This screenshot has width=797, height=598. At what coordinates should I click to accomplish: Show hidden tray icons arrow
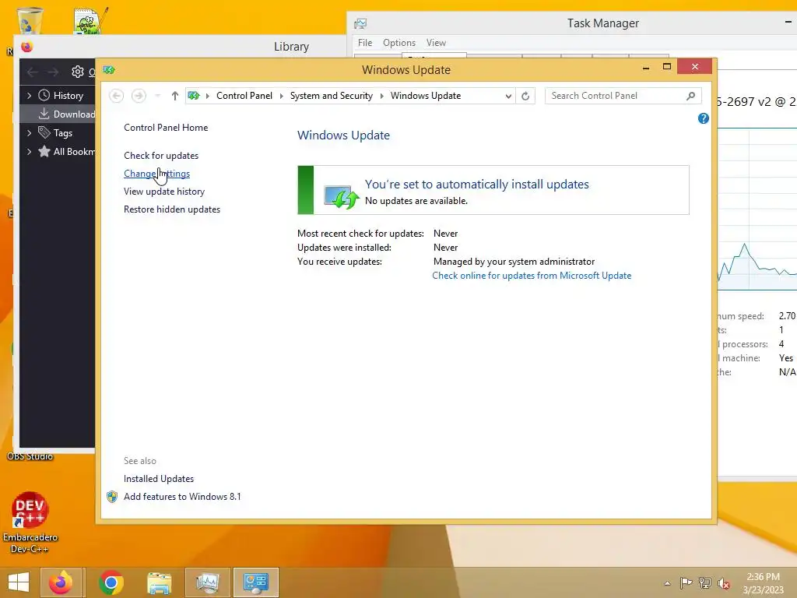(x=667, y=583)
